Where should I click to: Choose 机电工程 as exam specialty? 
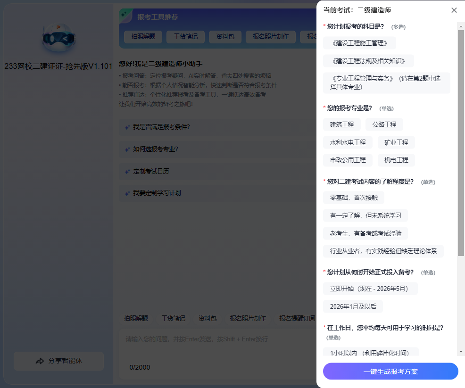tap(396, 160)
